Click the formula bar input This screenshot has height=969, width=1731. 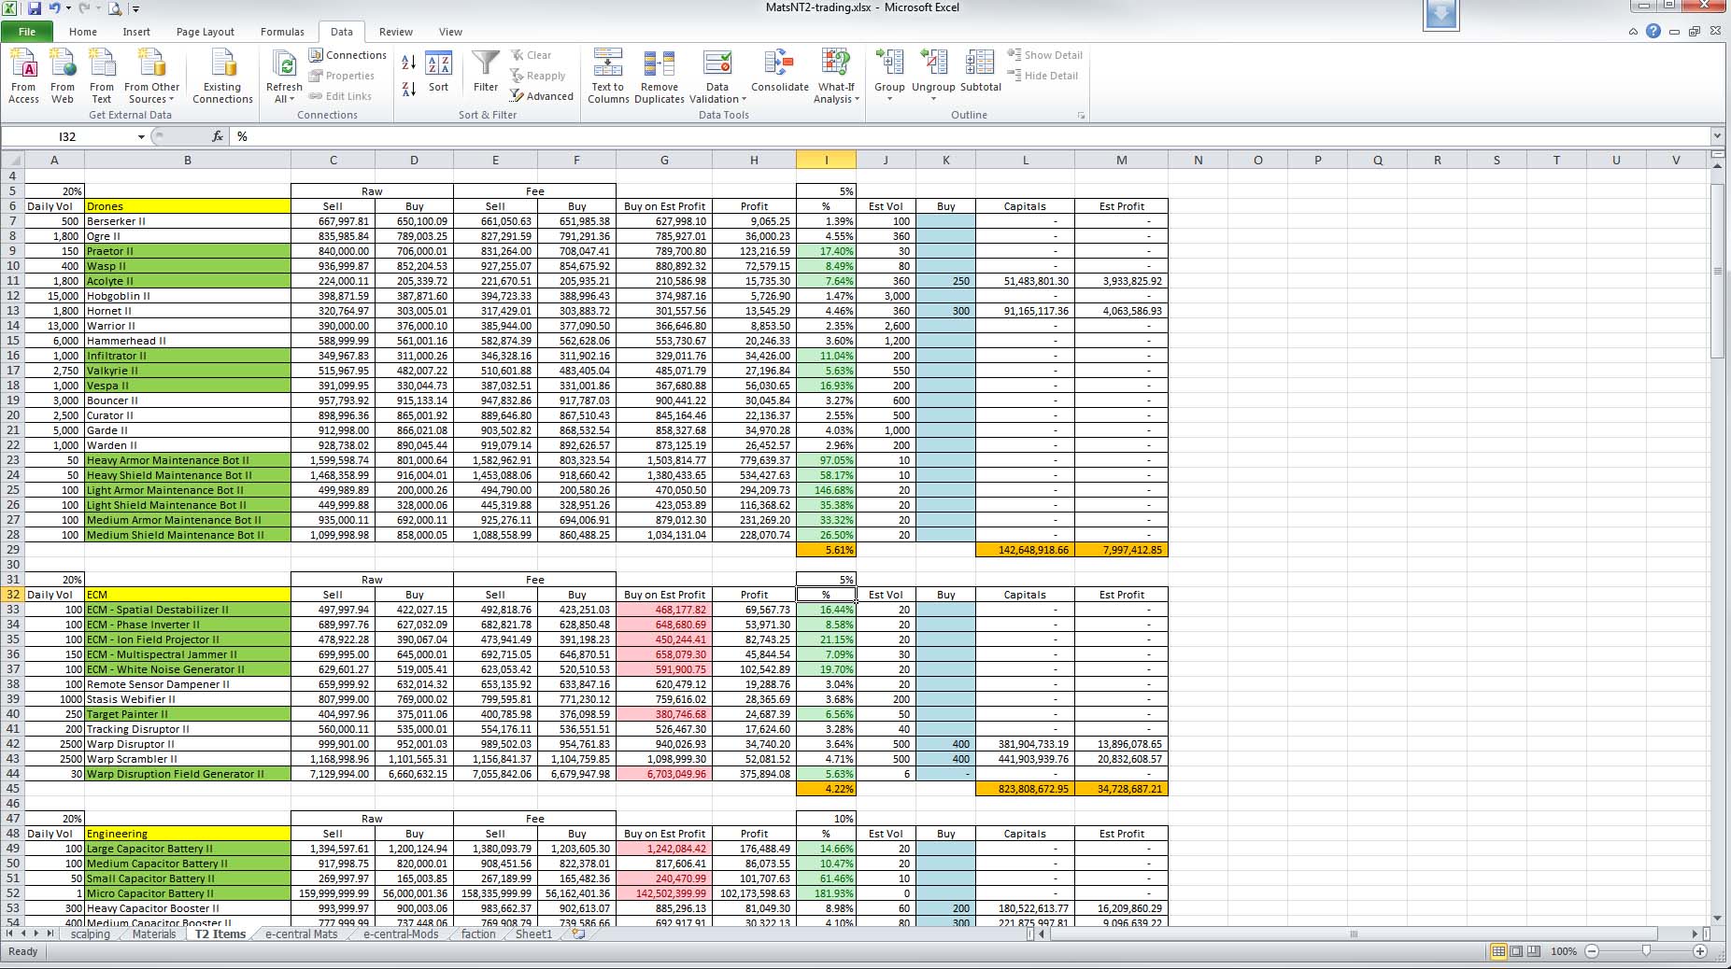click(x=971, y=136)
